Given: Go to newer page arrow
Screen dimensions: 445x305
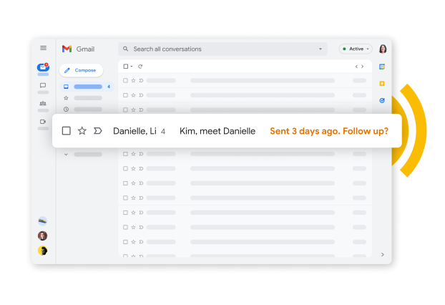Looking at the screenshot, I should [x=356, y=67].
